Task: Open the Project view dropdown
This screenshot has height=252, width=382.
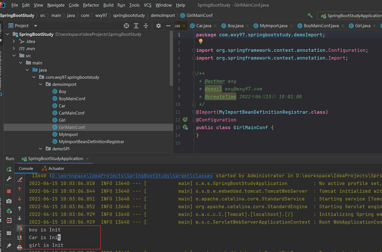Action: pyautogui.click(x=36, y=26)
